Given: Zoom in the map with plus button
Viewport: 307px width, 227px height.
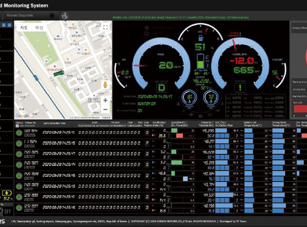Looking at the screenshot, I should [105, 100].
